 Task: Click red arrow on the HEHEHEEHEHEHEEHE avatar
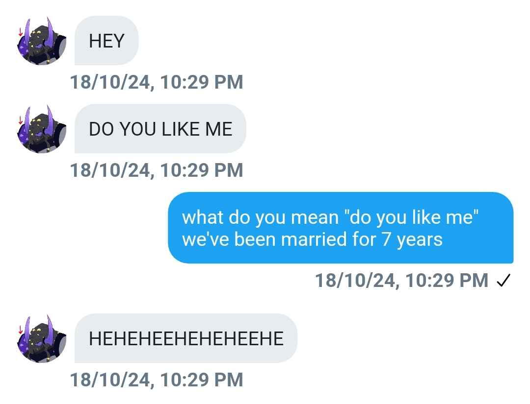coord(20,330)
